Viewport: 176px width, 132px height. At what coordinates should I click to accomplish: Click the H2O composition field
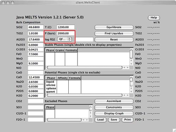[x=36, y=96]
